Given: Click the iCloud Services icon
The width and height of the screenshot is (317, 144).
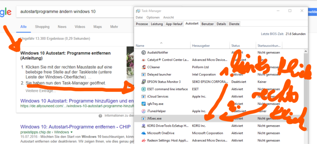Looking at the screenshot, I should 144,97.
